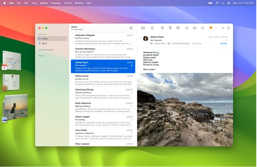257x167 pixels.
Task: Delete the message with trash icon
Action: point(170,28)
